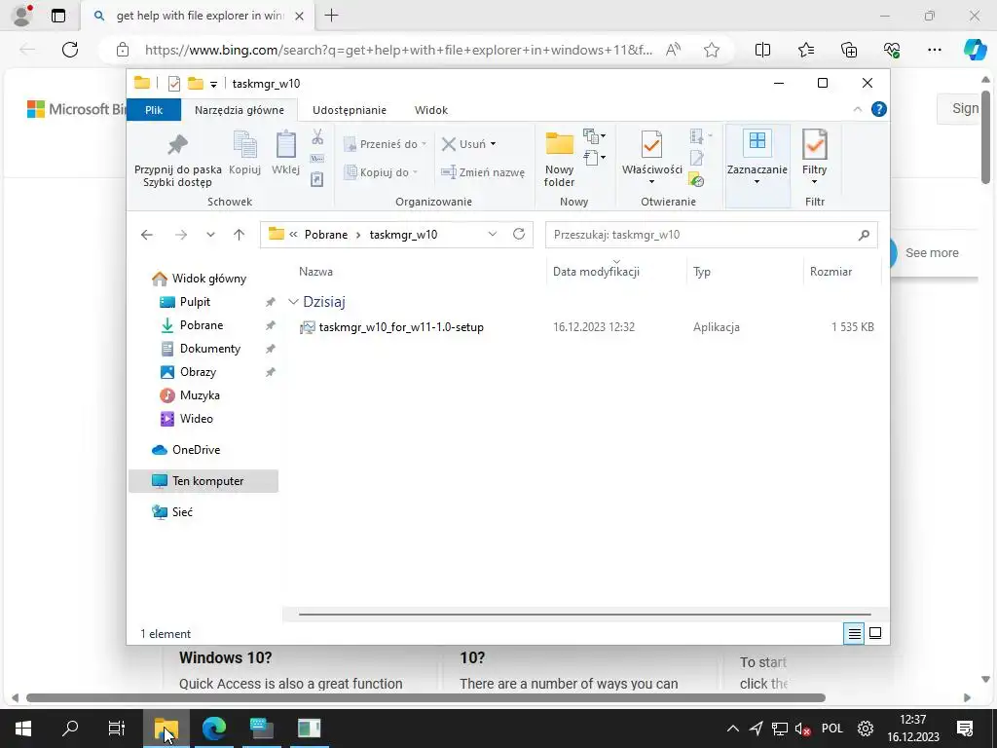Switch to large icons view layout
The height and width of the screenshot is (748, 997).
click(x=875, y=633)
